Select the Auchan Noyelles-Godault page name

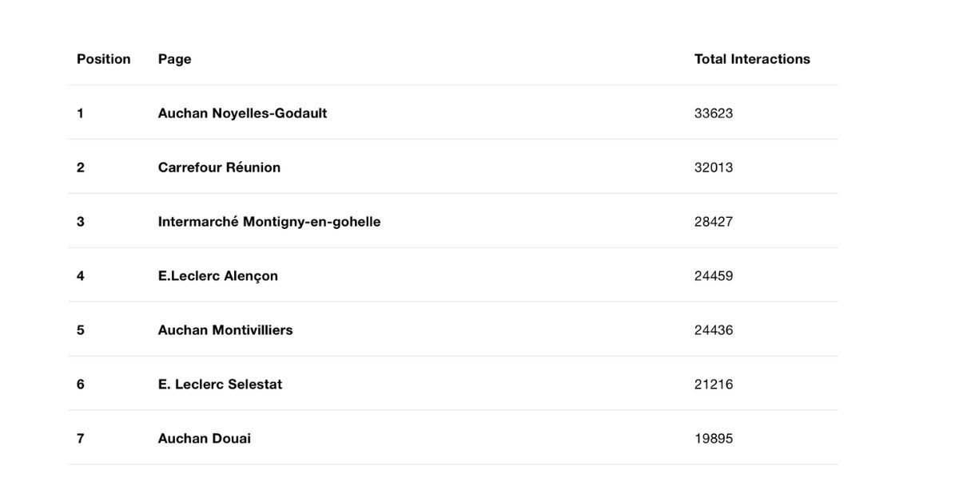pos(242,113)
